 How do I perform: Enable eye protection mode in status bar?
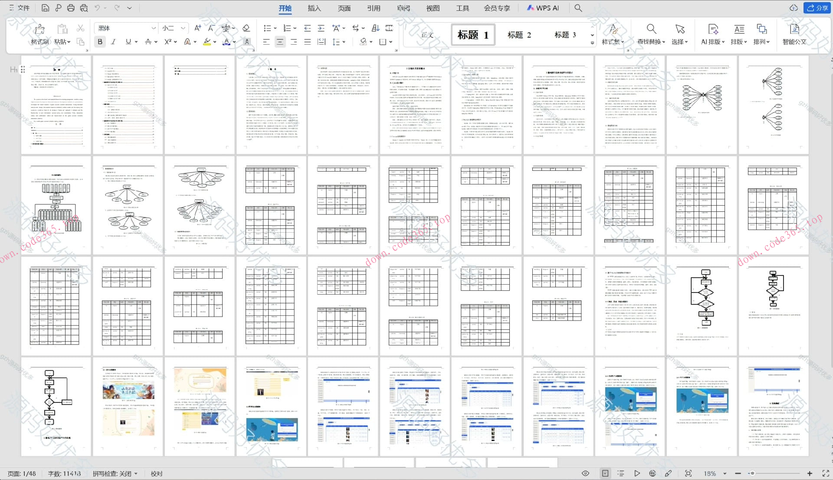click(585, 474)
